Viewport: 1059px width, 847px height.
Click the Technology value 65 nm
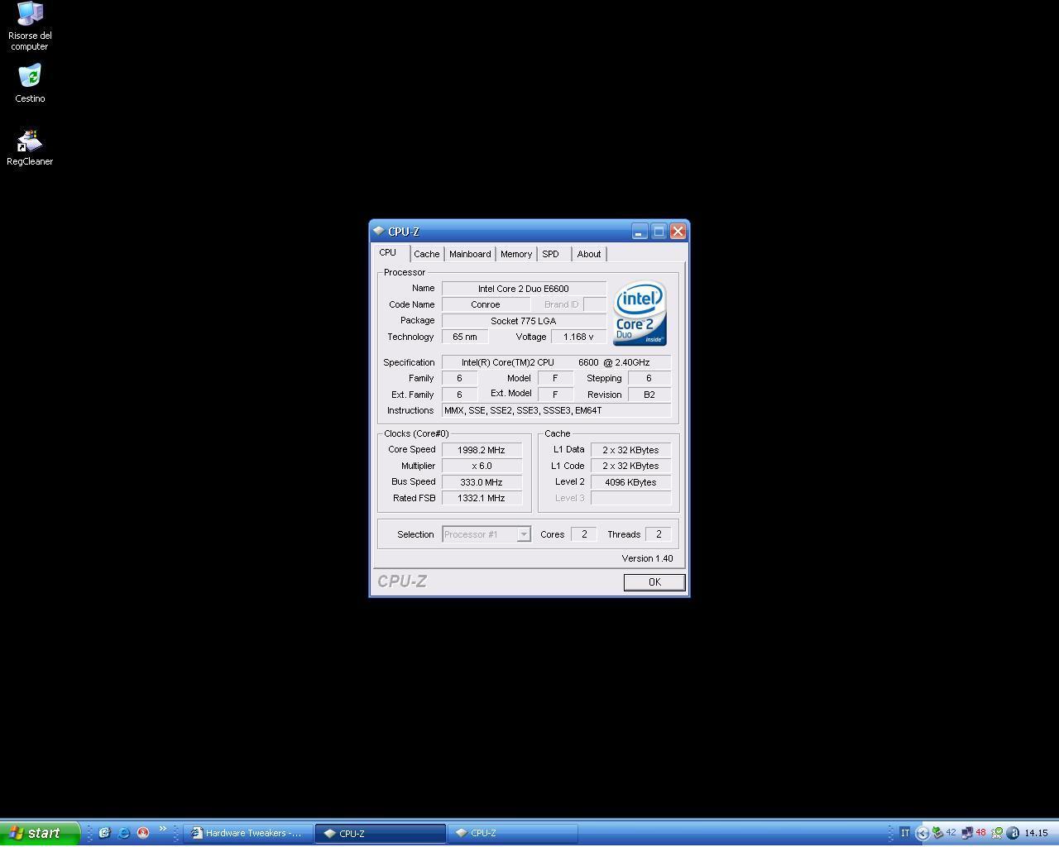(x=465, y=337)
